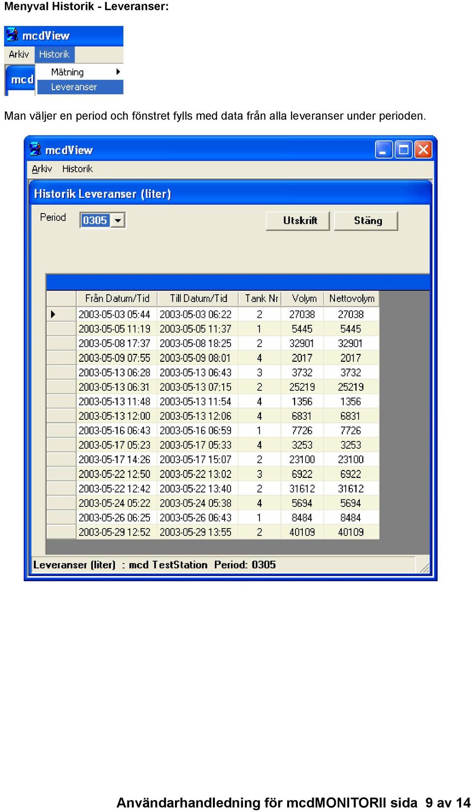The width and height of the screenshot is (472, 811).
Task: Click the Period value field 0305
Action: 95,220
